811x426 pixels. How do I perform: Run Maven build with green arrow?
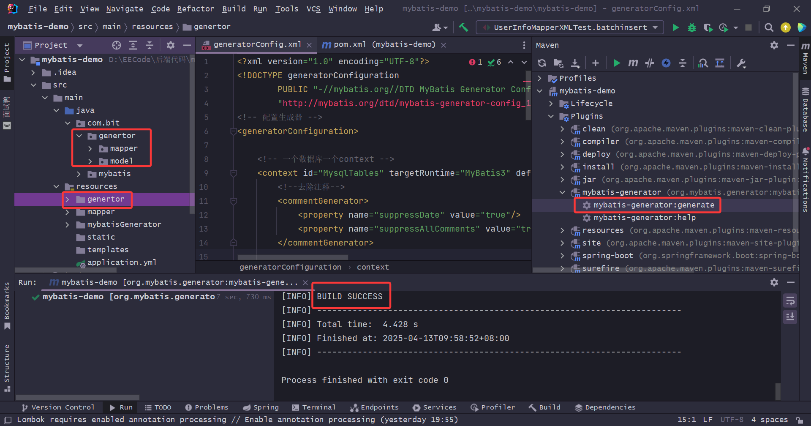(617, 63)
